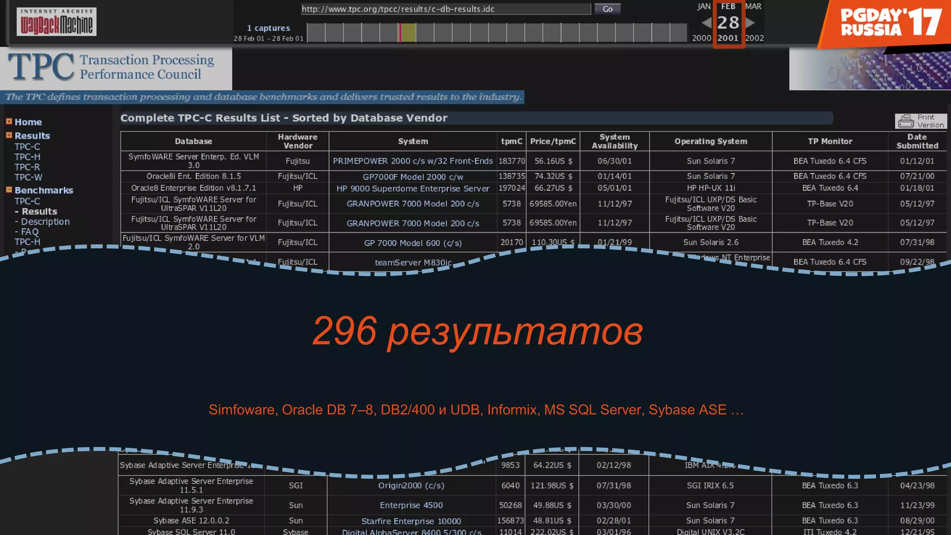Screen dimensions: 951x535
Task: Collapse the Benchmarks section icon
Action: coord(9,190)
